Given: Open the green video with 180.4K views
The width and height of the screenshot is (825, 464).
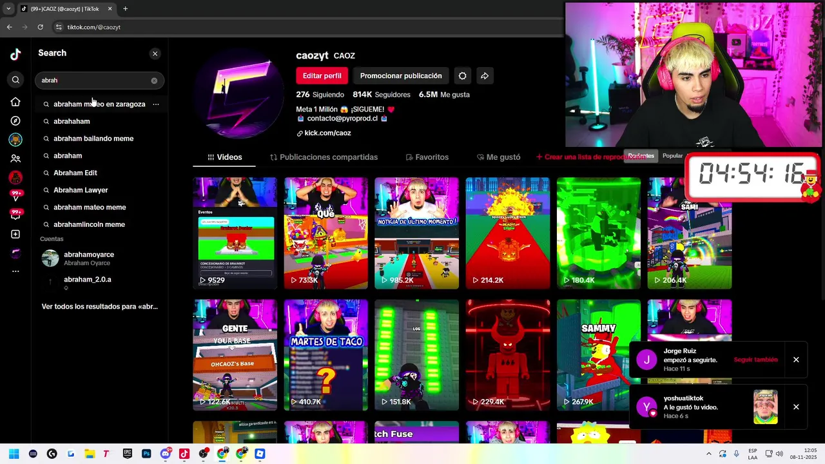Looking at the screenshot, I should [x=599, y=233].
